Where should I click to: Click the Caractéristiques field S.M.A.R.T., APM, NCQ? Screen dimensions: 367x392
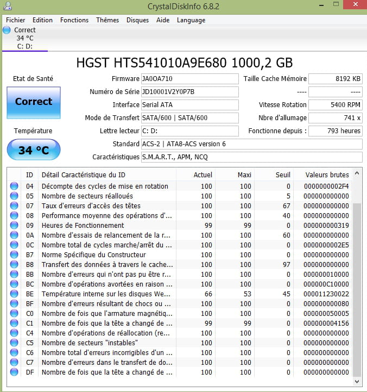pyautogui.click(x=252, y=157)
